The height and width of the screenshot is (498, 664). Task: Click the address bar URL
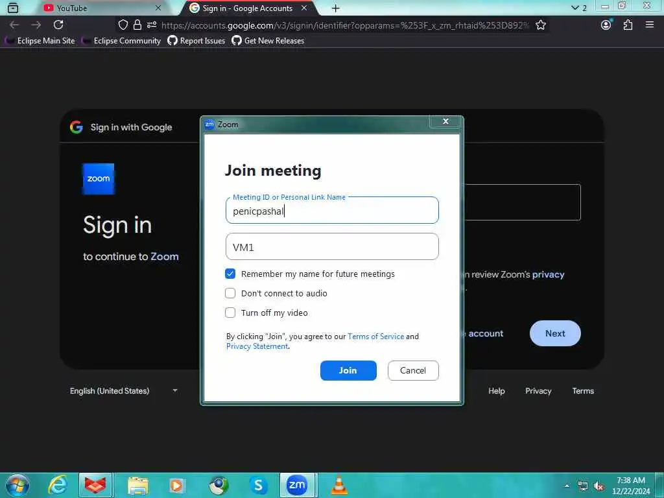click(x=345, y=25)
